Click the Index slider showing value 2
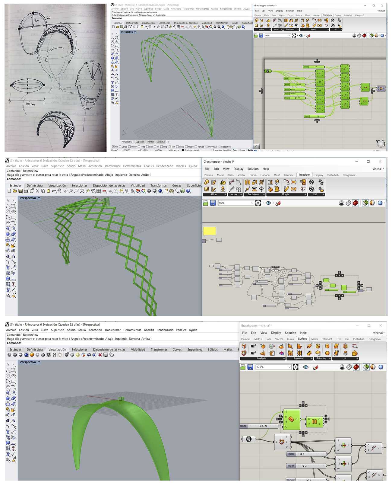 coord(306,466)
